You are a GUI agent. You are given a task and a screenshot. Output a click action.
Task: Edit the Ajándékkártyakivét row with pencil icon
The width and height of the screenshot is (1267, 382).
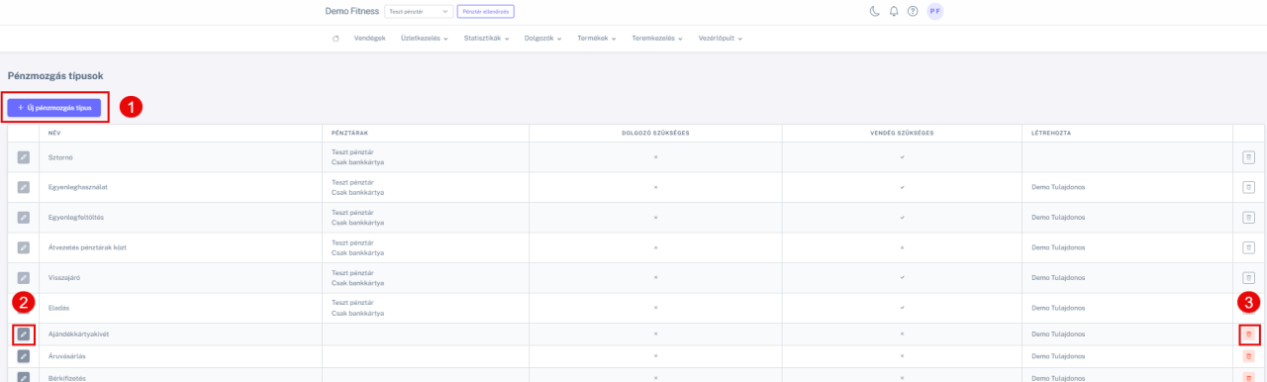pos(23,334)
